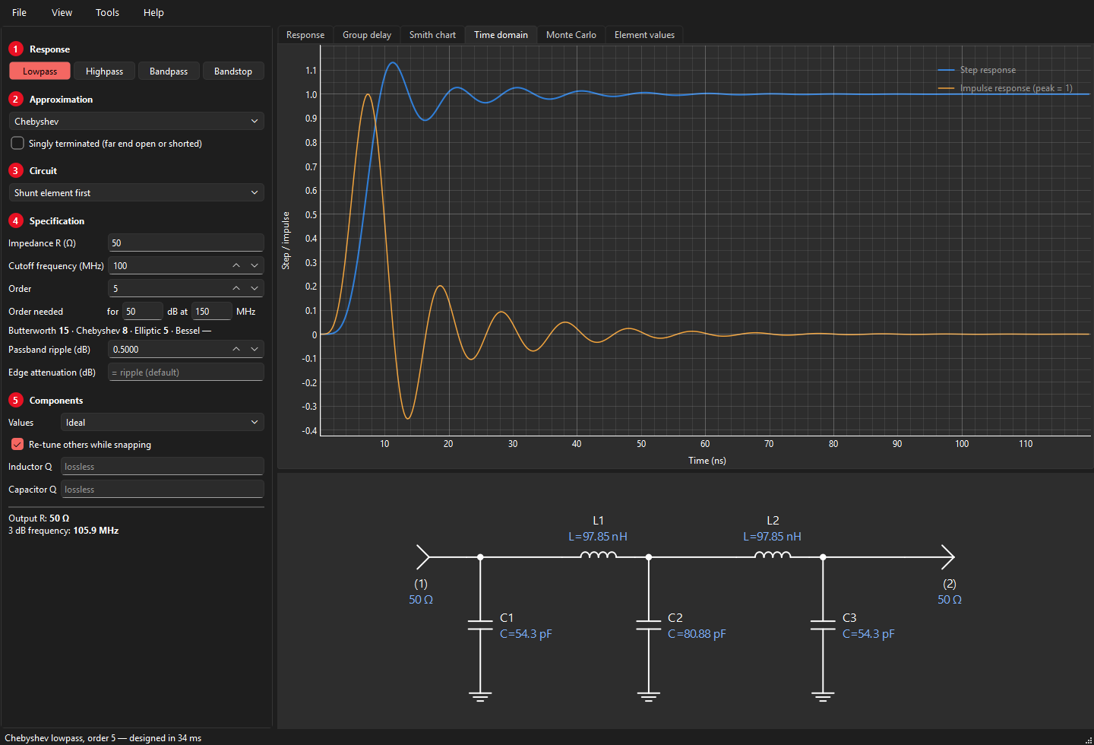Click the blue Step response legend line
This screenshot has height=745, width=1094.
[946, 70]
